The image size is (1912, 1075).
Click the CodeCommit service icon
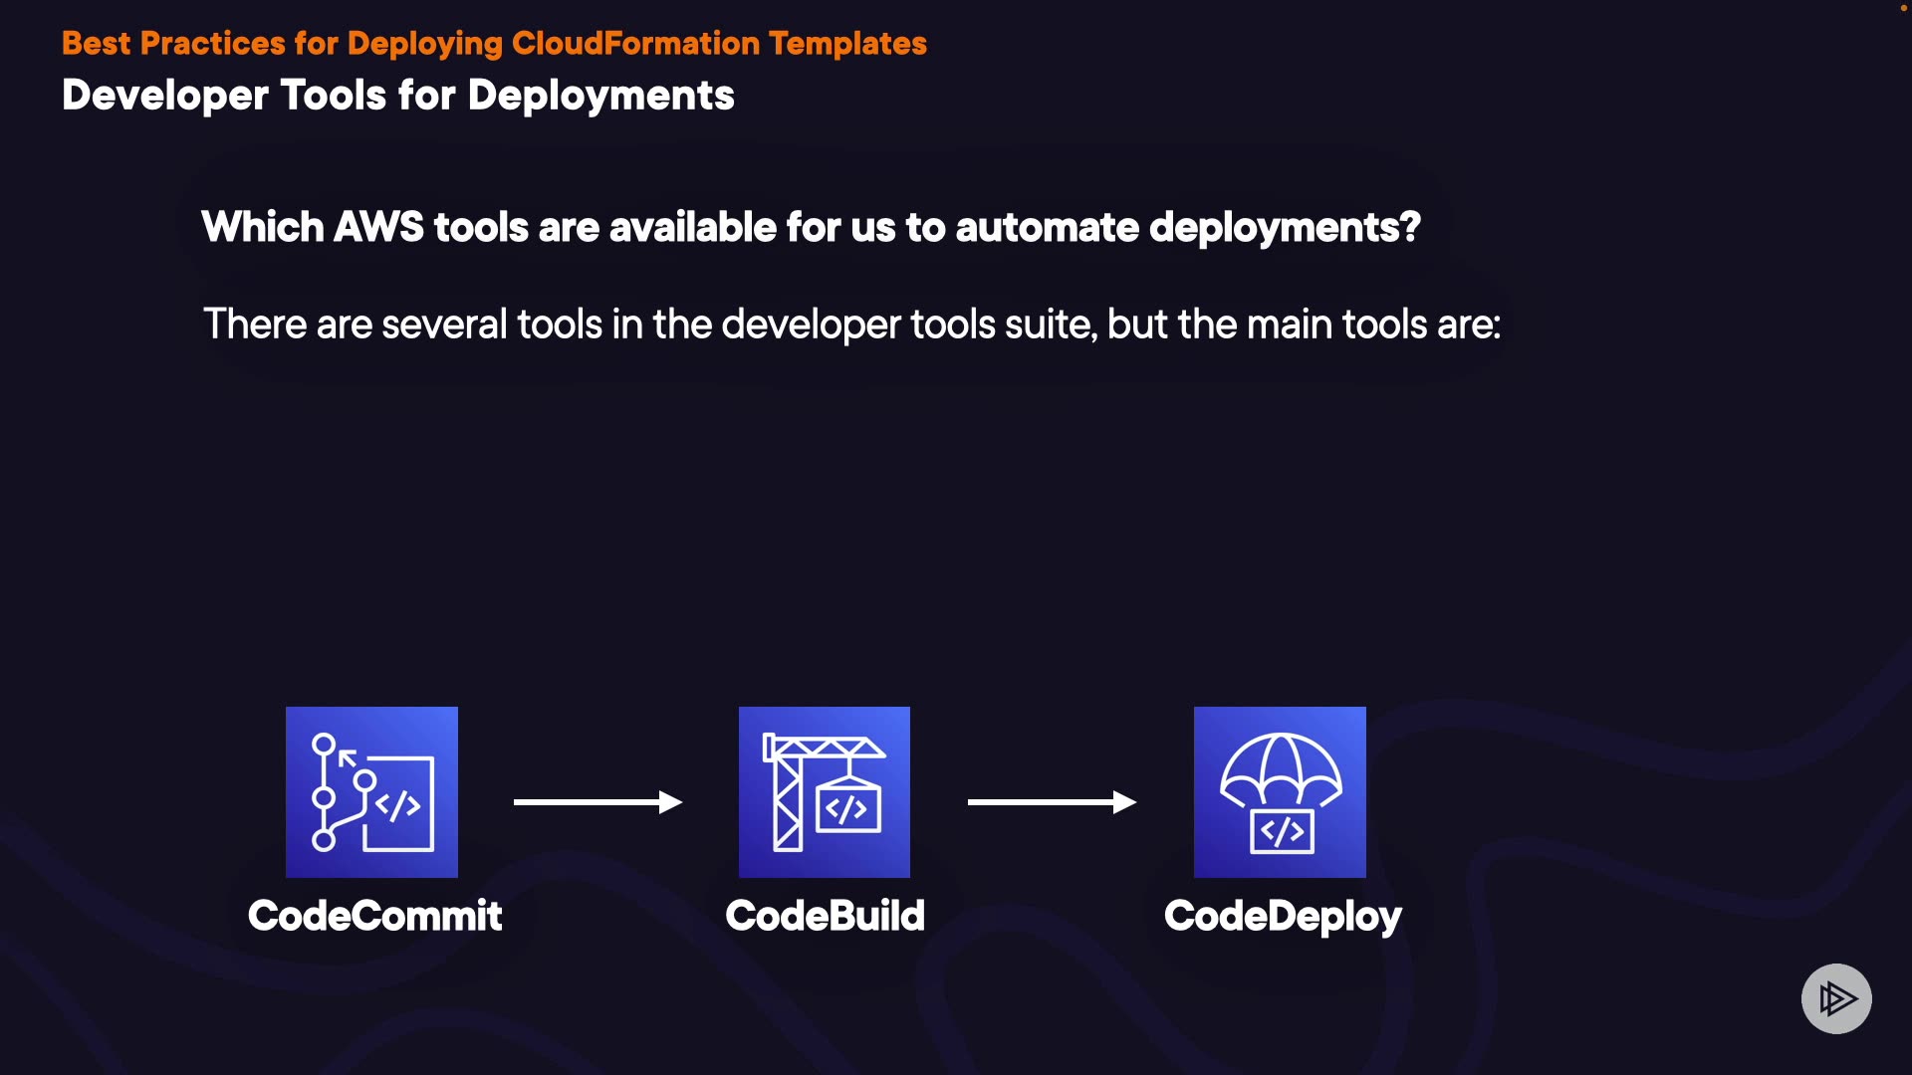[371, 792]
